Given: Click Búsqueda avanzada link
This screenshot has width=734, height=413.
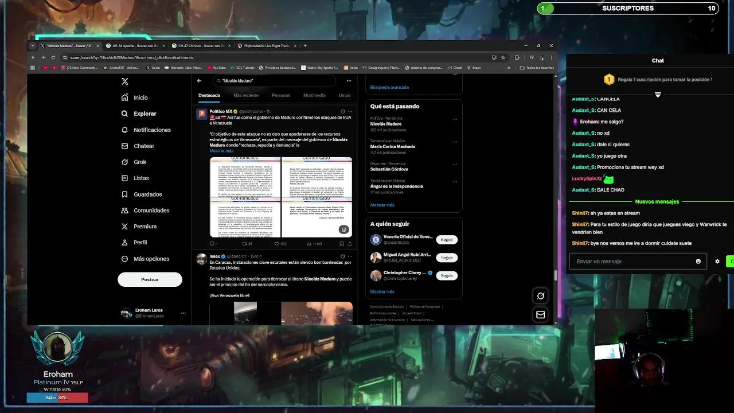Looking at the screenshot, I should (x=389, y=87).
